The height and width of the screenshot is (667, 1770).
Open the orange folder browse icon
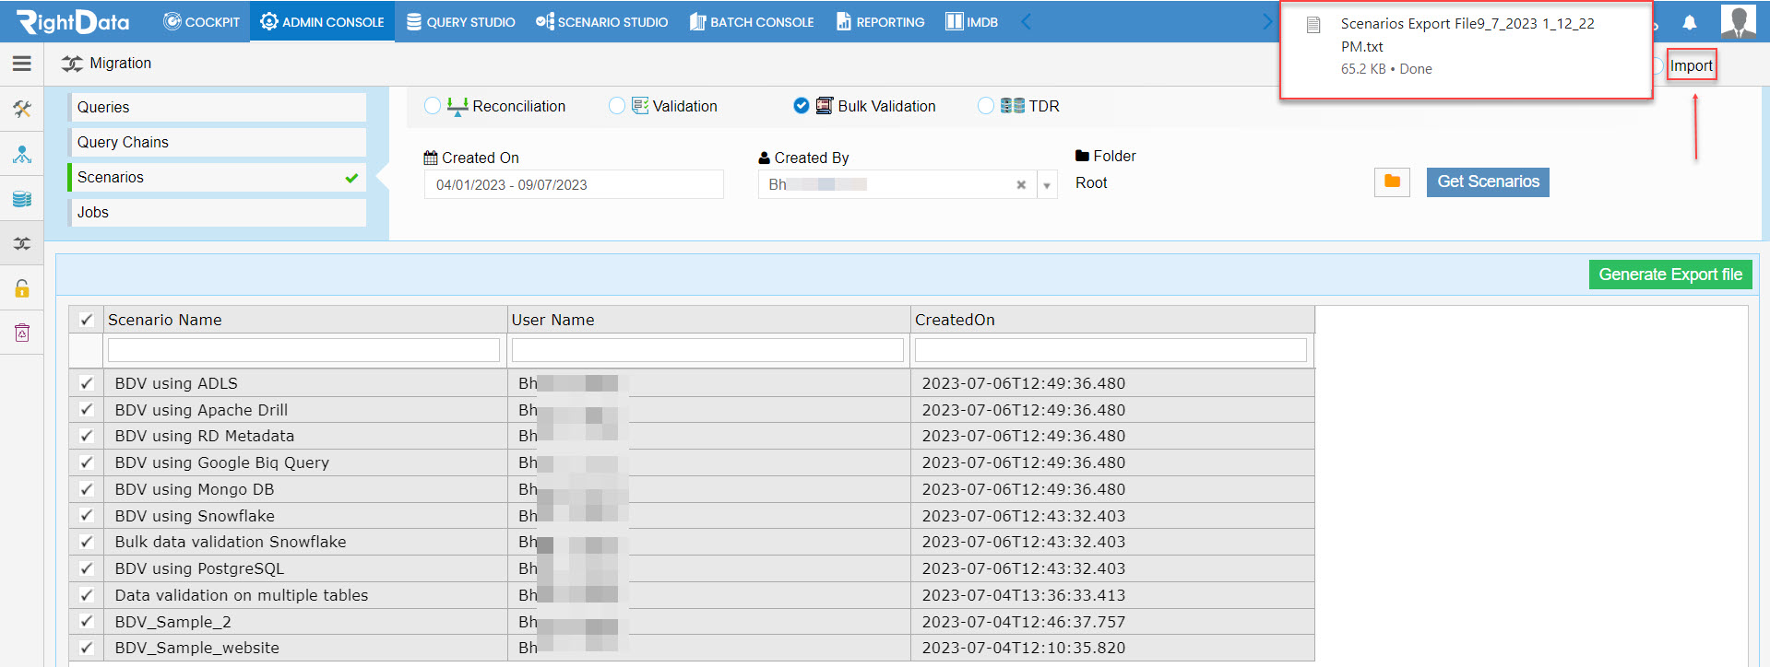(1392, 181)
